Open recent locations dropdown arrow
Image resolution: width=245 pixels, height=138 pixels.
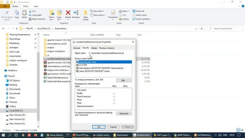click(13, 29)
